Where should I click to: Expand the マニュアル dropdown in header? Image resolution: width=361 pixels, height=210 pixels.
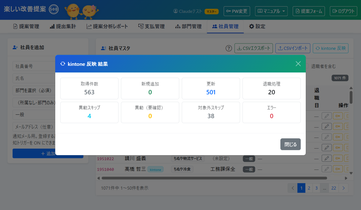[271, 11]
